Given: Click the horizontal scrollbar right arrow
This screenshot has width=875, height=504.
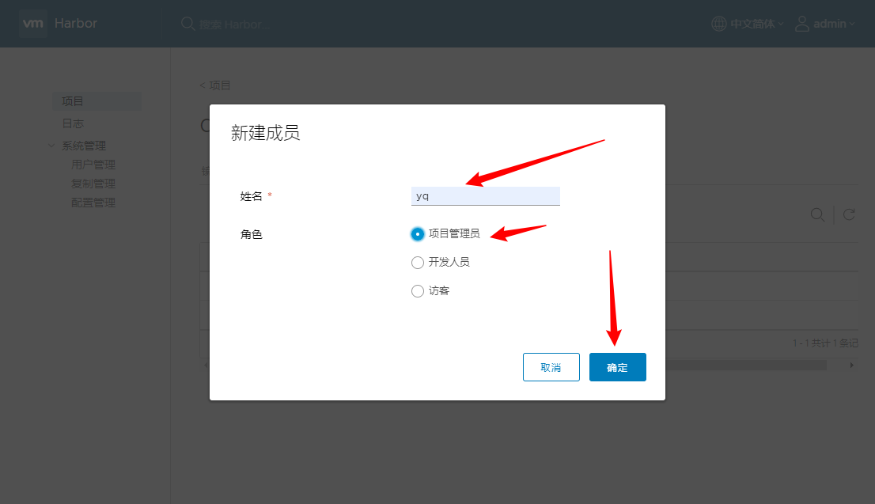Looking at the screenshot, I should click(x=851, y=365).
